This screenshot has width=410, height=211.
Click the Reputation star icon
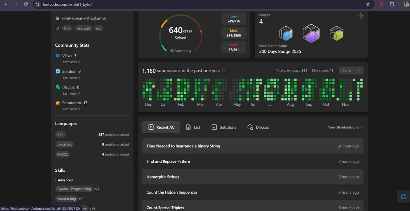[x=58, y=103]
